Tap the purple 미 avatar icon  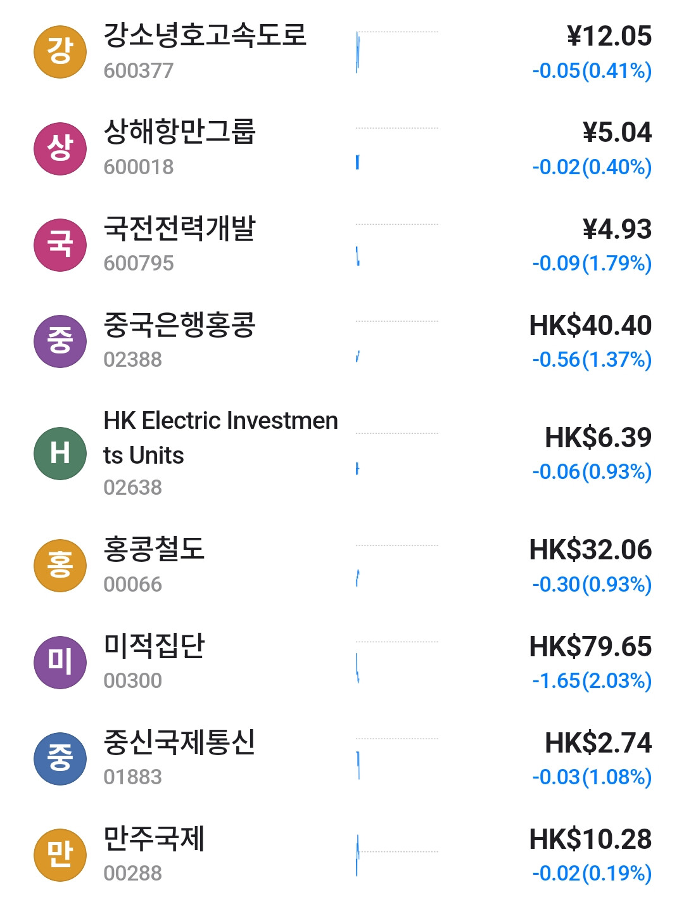pyautogui.click(x=60, y=662)
